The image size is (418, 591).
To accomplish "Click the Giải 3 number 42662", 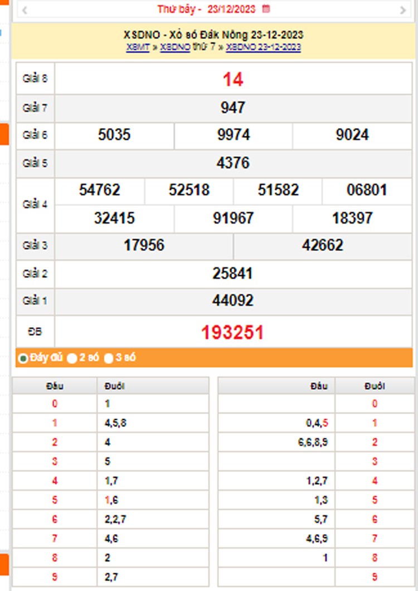I will pyautogui.click(x=322, y=245).
